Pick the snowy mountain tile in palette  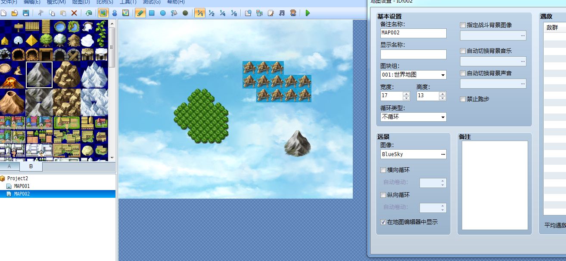pyautogui.click(x=94, y=75)
